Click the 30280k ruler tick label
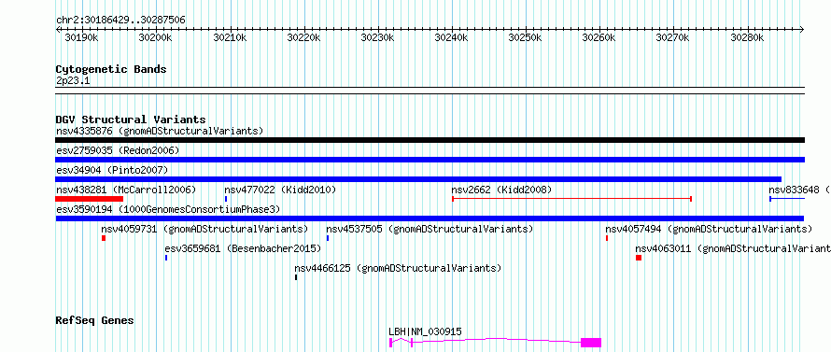Viewport: 831px width, 352px height. [747, 37]
